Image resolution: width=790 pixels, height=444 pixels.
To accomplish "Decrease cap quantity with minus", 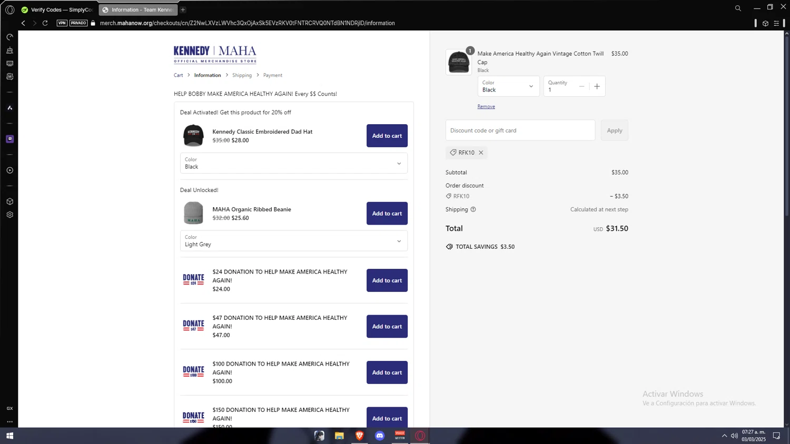I will pyautogui.click(x=581, y=86).
